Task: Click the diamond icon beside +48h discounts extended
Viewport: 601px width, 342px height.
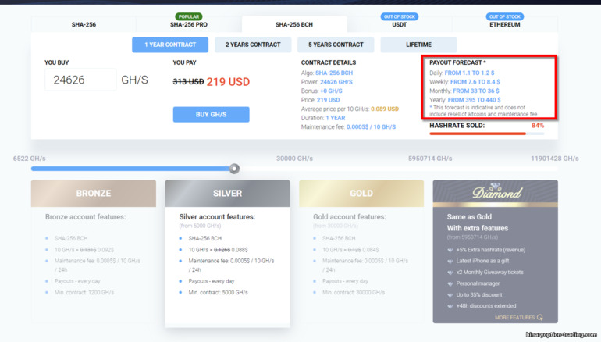Action: (x=450, y=306)
